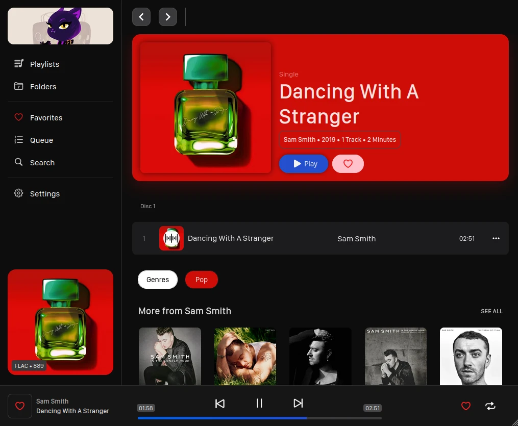This screenshot has height=426, width=518.
Task: Click the elapsed time 01:58 label
Action: tap(145, 408)
